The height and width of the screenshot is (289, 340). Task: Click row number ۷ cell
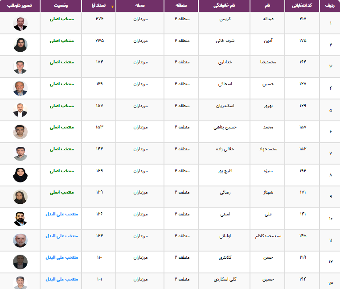[x=331, y=153]
